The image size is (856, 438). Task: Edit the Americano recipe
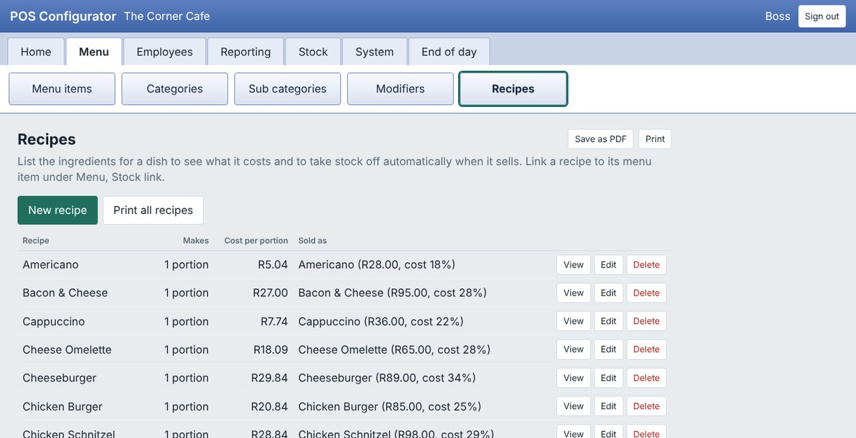609,265
